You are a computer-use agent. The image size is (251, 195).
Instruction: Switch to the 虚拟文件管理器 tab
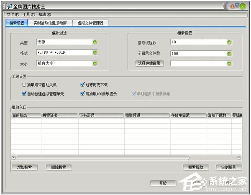90,23
